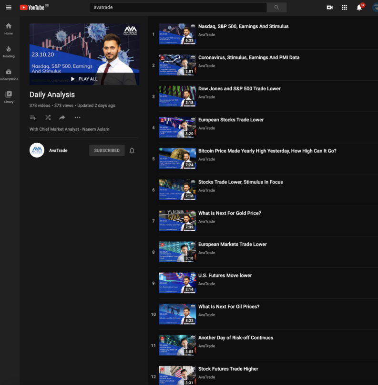Image resolution: width=378 pixels, height=385 pixels.
Task: Open thumbnail of Dow Jones video
Action: point(177,96)
